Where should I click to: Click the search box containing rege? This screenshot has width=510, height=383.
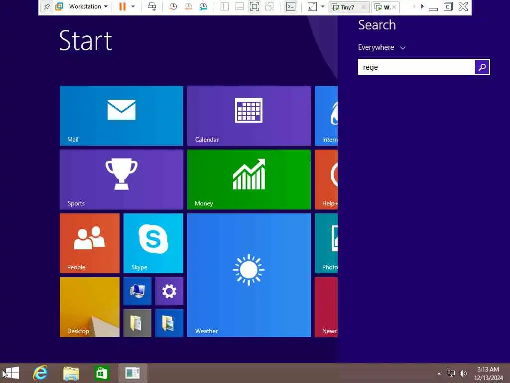(416, 67)
